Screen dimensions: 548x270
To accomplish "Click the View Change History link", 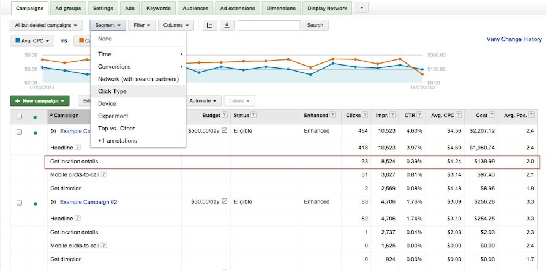I will pos(514,39).
